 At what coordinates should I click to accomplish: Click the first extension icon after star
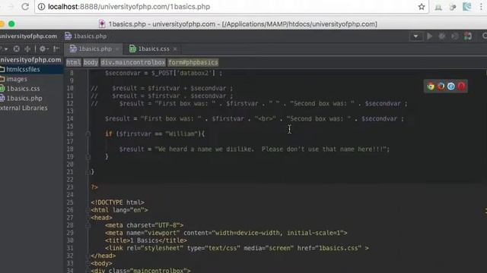point(438,7)
